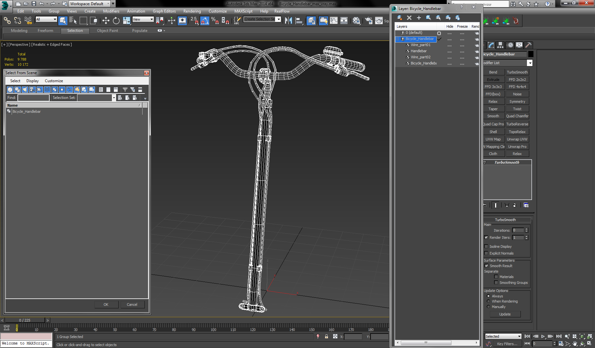Toggle the Percent Snap icon

tap(215, 21)
